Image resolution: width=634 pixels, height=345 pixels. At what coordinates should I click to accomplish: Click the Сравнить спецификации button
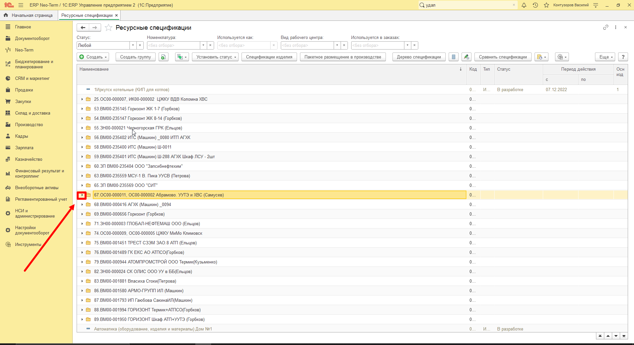pyautogui.click(x=503, y=57)
